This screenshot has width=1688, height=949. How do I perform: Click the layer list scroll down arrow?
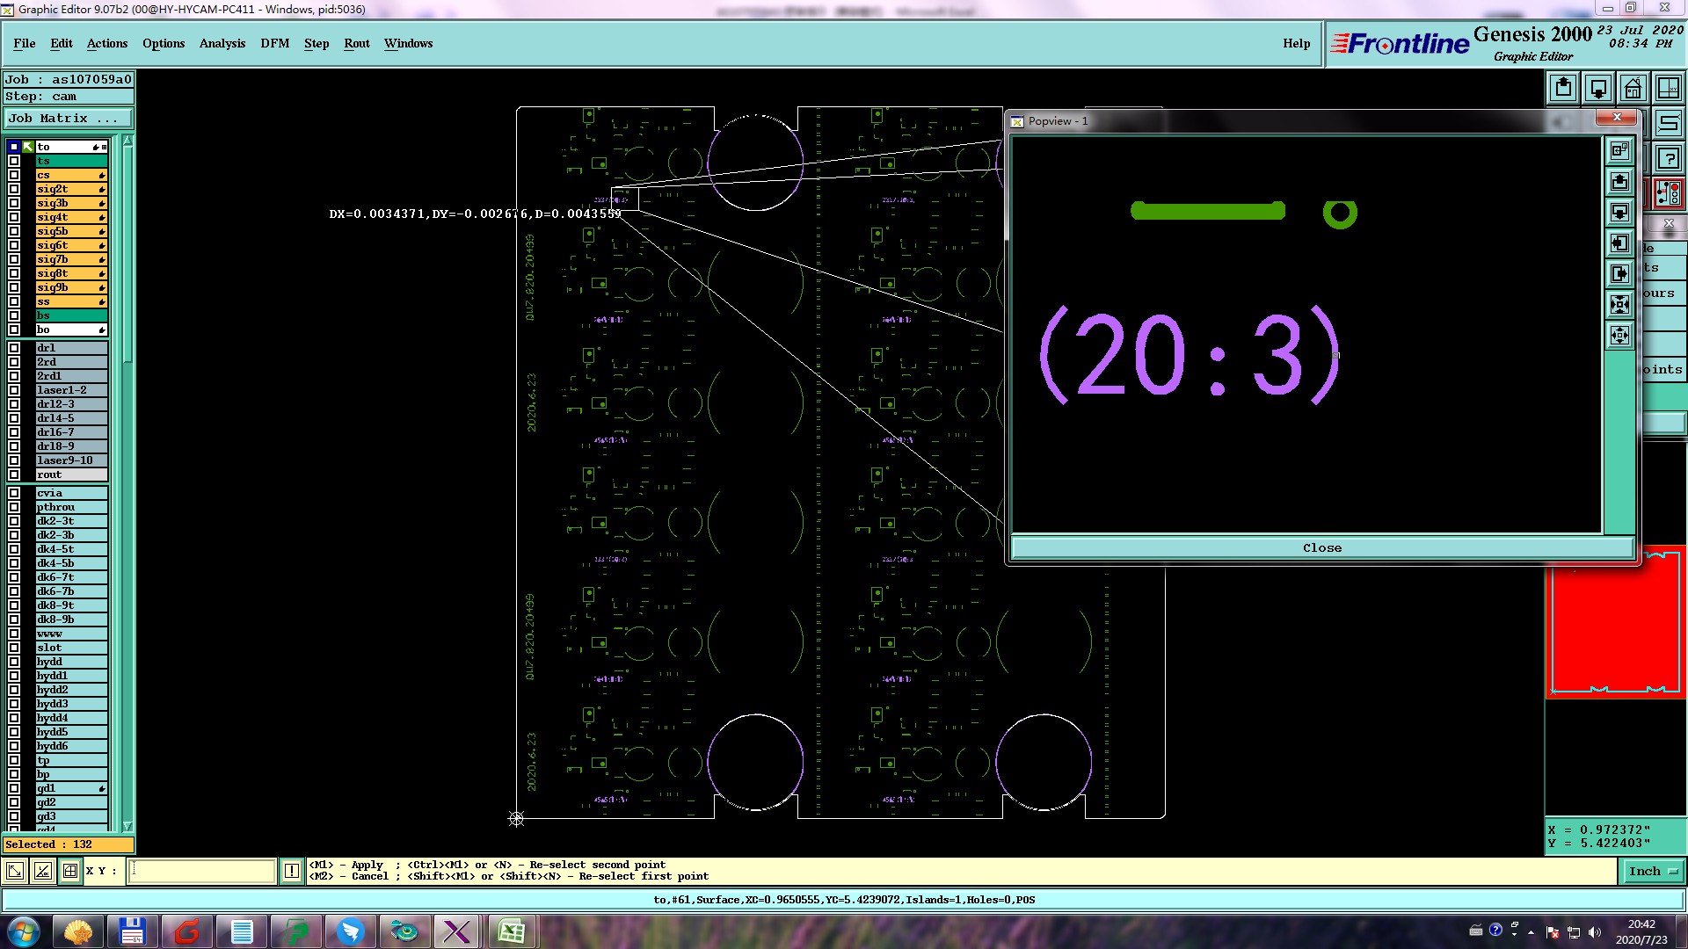pyautogui.click(x=127, y=826)
